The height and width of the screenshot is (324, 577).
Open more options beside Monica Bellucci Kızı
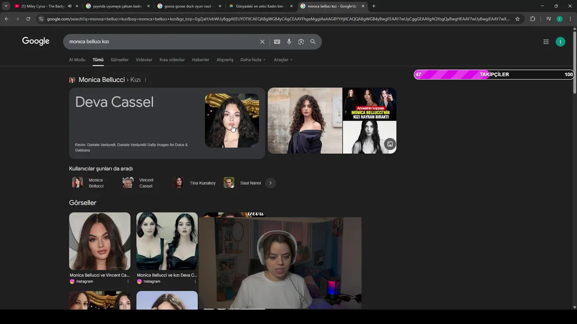[145, 80]
